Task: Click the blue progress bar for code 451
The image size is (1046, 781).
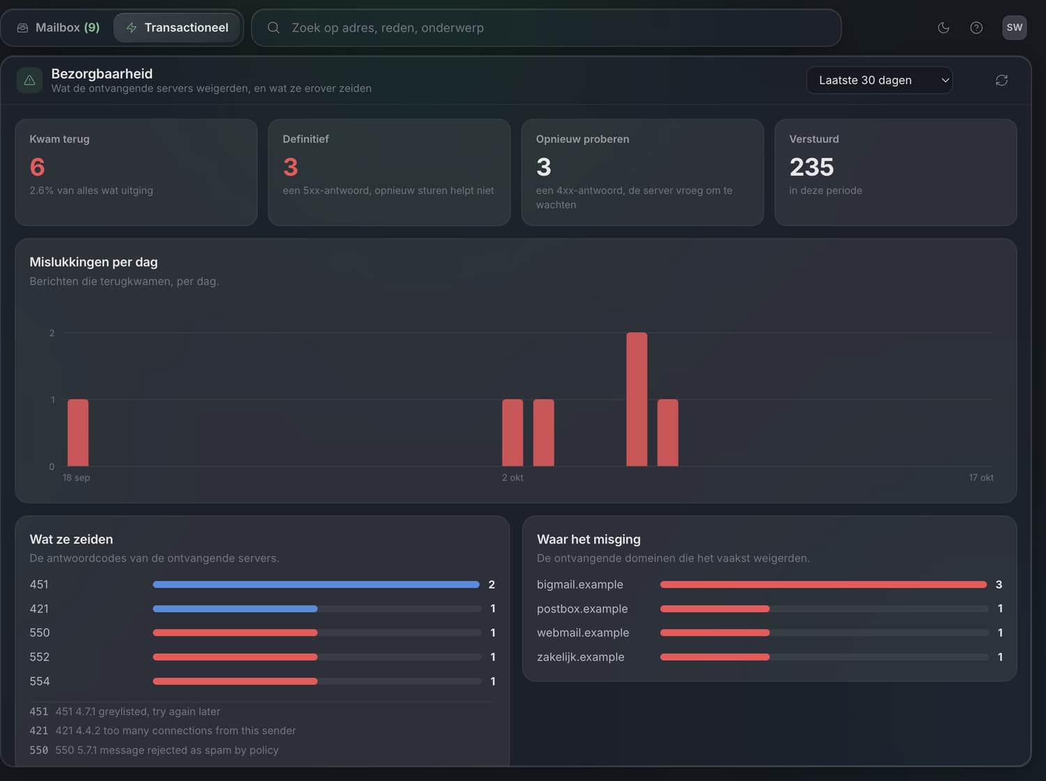Action: click(x=316, y=585)
